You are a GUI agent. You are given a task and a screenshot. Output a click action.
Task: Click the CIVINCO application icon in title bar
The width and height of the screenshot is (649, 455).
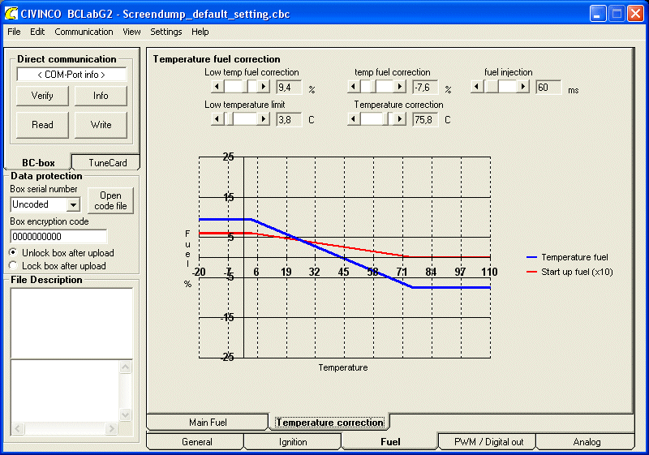(11, 14)
